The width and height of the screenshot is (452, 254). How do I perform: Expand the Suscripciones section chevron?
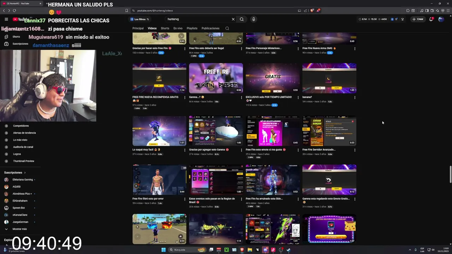coord(25,173)
